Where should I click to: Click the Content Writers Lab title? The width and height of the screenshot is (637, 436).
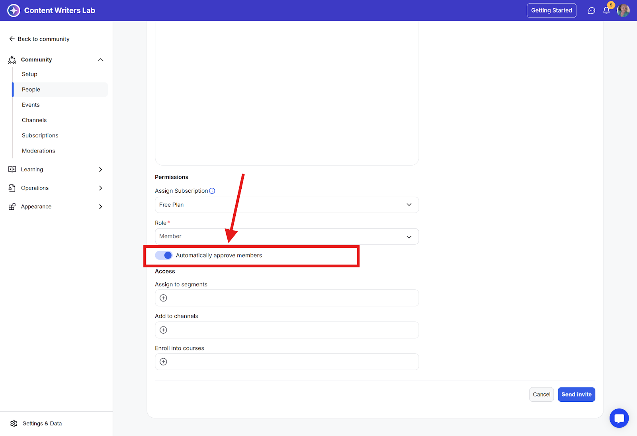[x=60, y=10]
